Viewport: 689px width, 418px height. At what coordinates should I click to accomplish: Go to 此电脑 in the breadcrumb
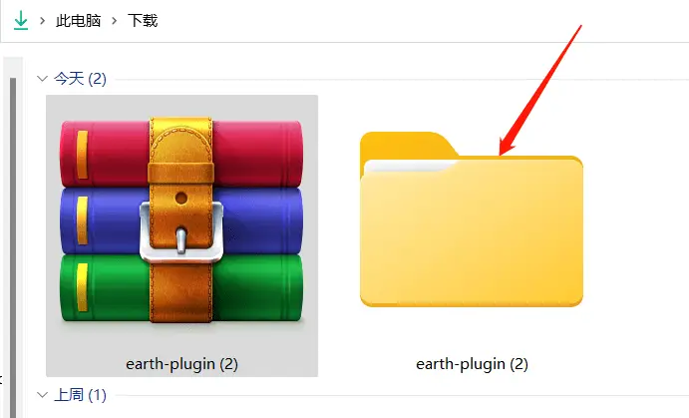(78, 21)
